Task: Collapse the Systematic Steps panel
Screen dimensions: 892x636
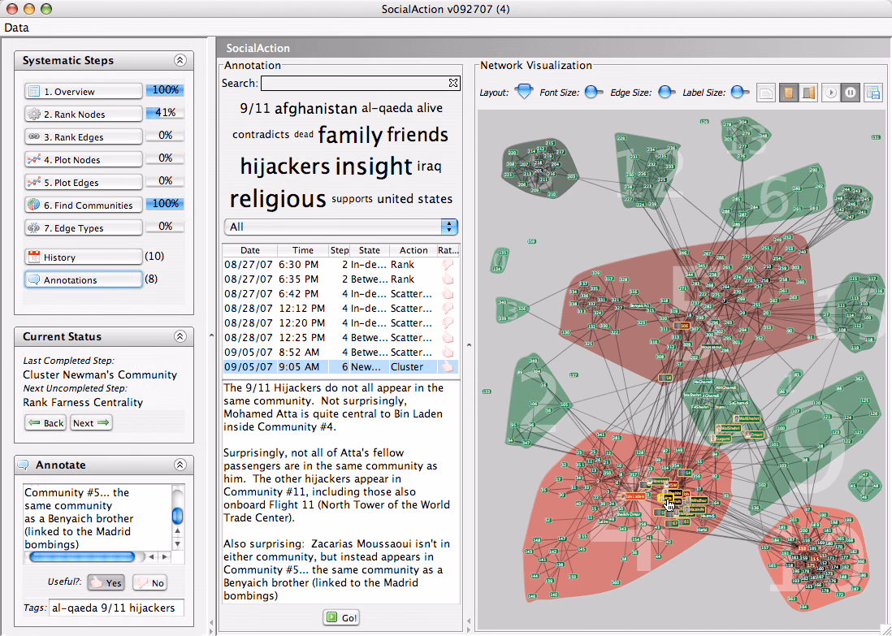Action: (x=180, y=60)
